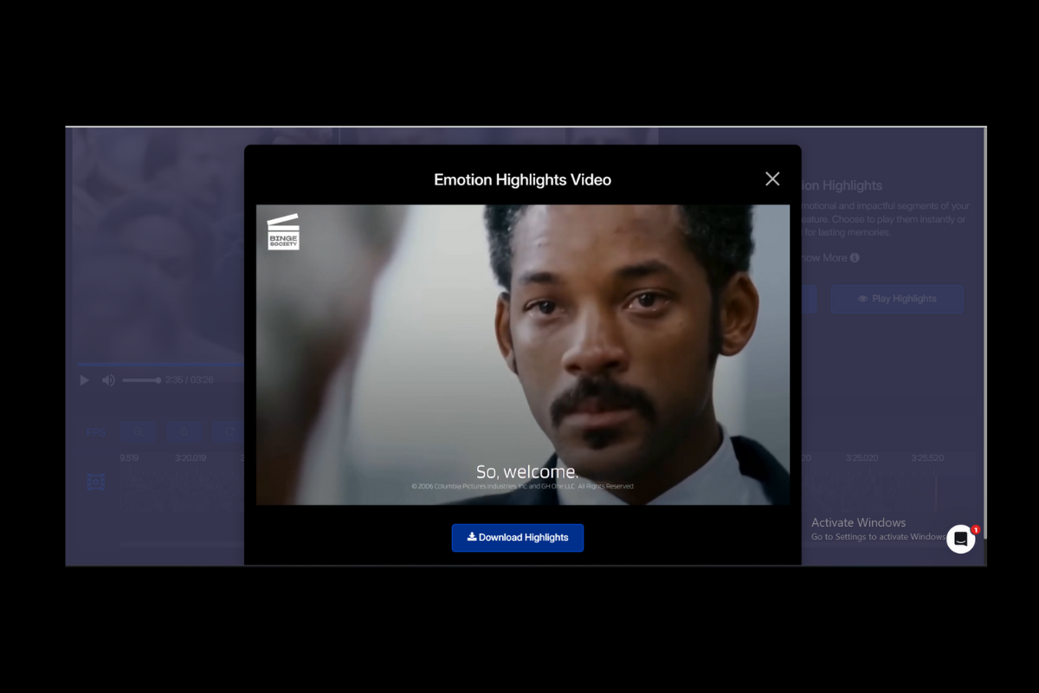Click the magnifier zoom button next to FPS
This screenshot has height=693, width=1039.
(x=138, y=431)
